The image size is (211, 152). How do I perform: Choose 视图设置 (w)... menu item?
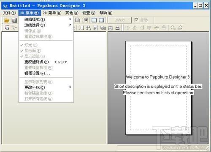[46, 73]
